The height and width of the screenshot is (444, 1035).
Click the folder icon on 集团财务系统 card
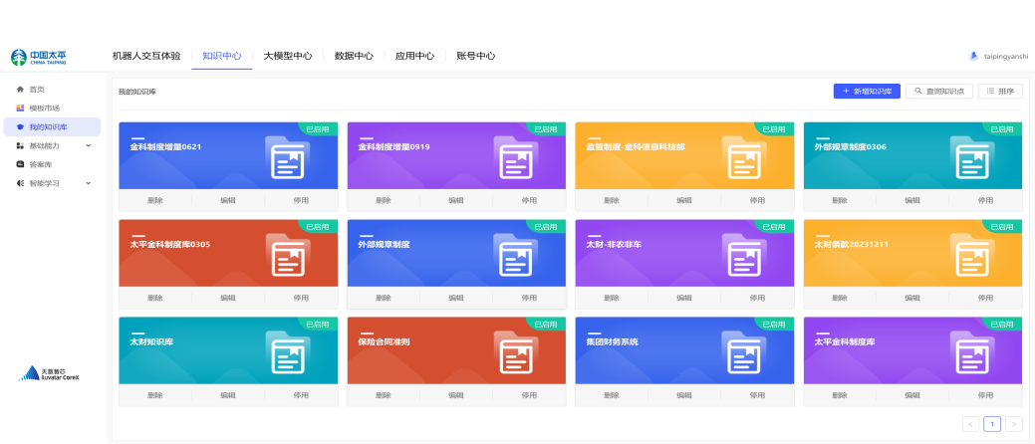[743, 353]
